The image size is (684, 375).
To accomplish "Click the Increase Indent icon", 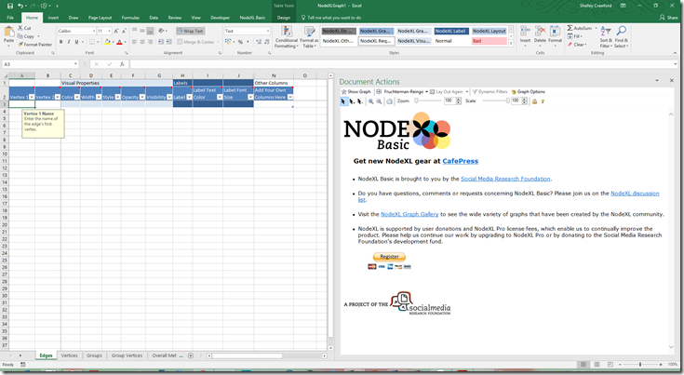I will (x=168, y=42).
